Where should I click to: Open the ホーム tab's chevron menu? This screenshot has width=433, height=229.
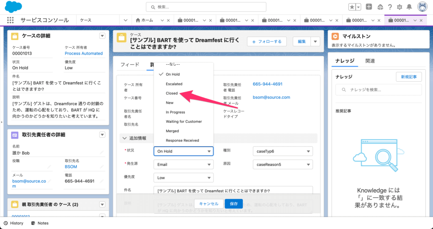[x=162, y=20]
